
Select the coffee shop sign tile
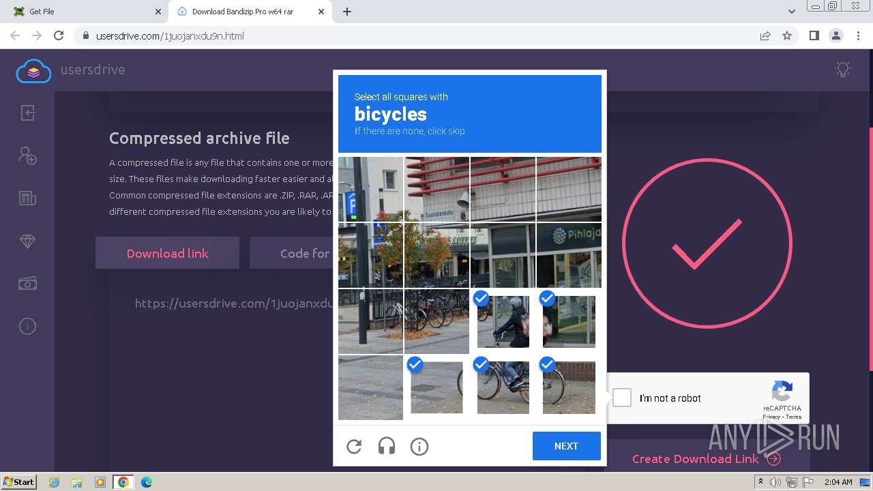tap(436, 255)
